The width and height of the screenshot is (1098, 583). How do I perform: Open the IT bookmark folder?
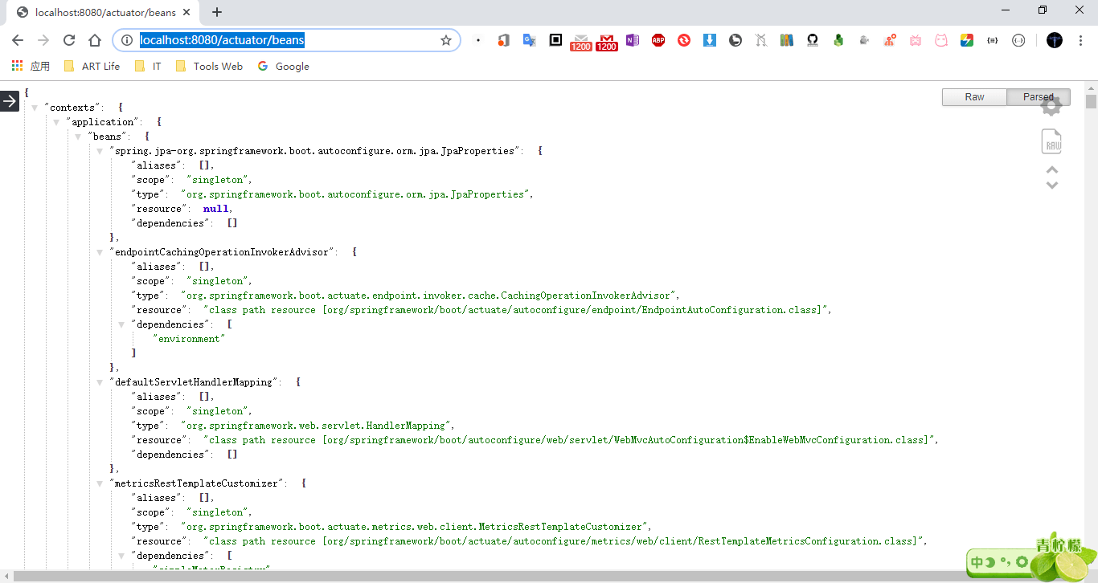point(149,67)
